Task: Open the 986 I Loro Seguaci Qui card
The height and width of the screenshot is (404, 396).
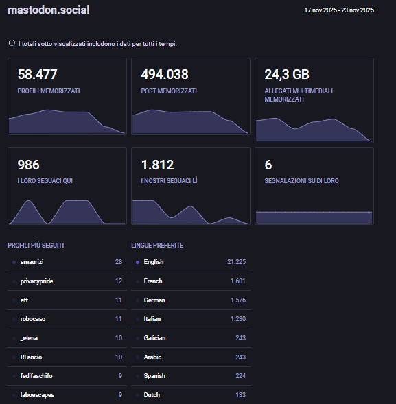Action: click(67, 187)
